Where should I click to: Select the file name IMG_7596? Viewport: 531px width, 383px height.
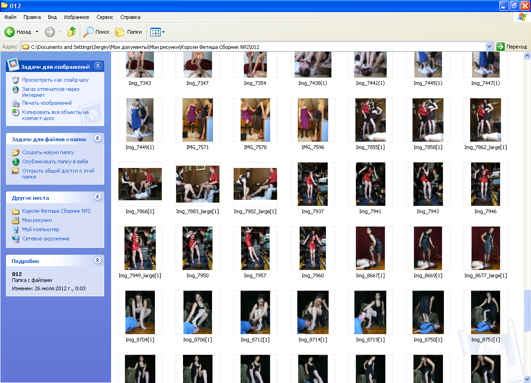point(313,147)
